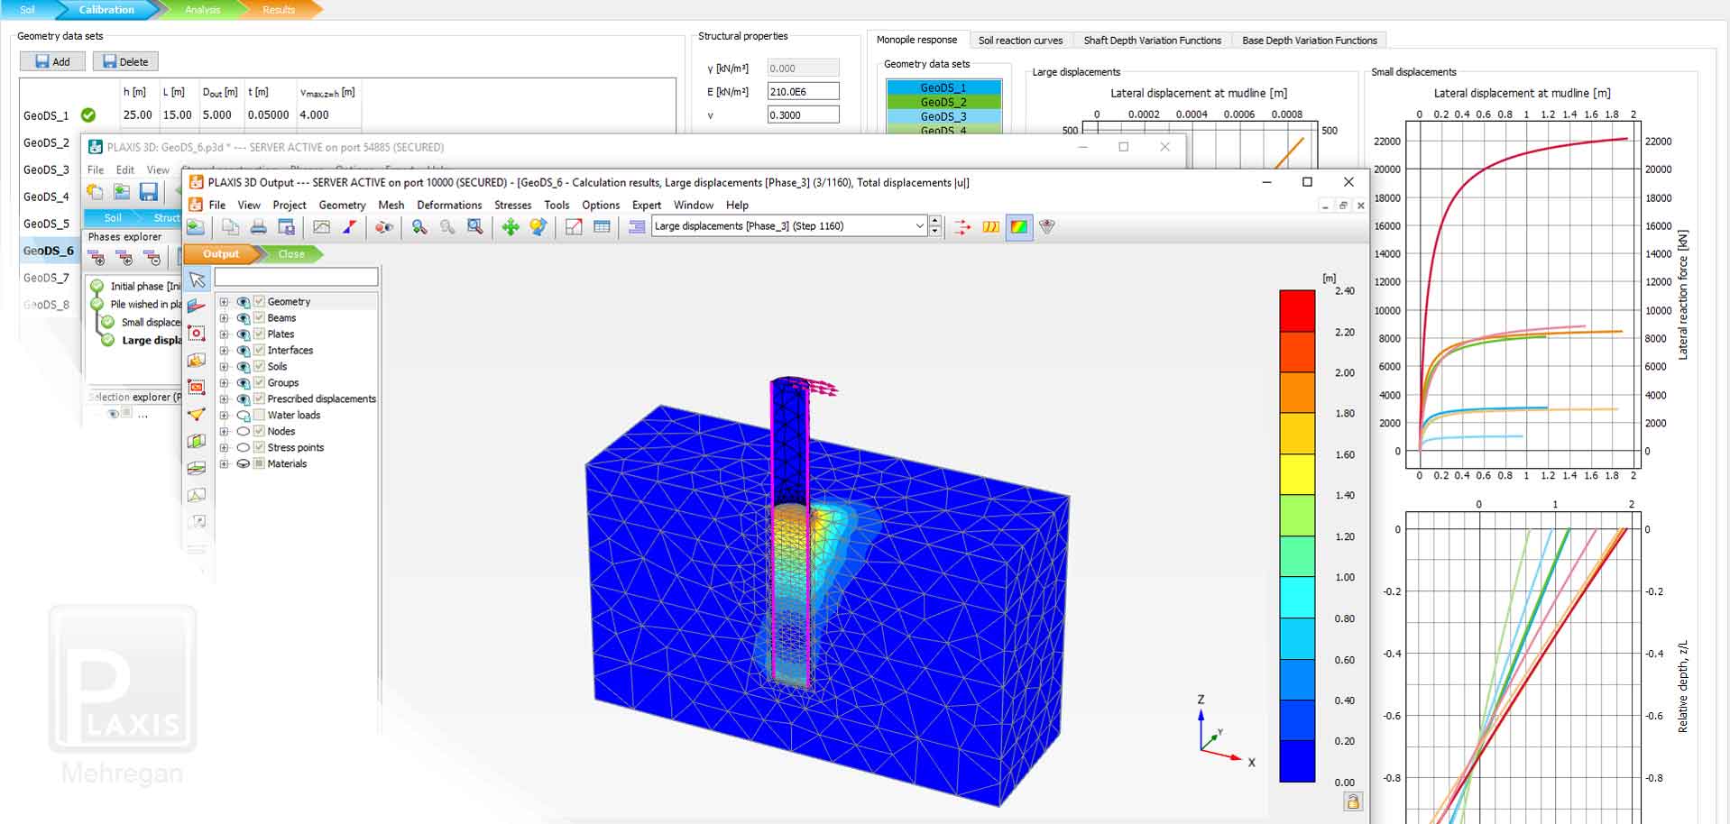Select the GeoDS_2 green legend swatch
1730x824 pixels.
[x=943, y=102]
